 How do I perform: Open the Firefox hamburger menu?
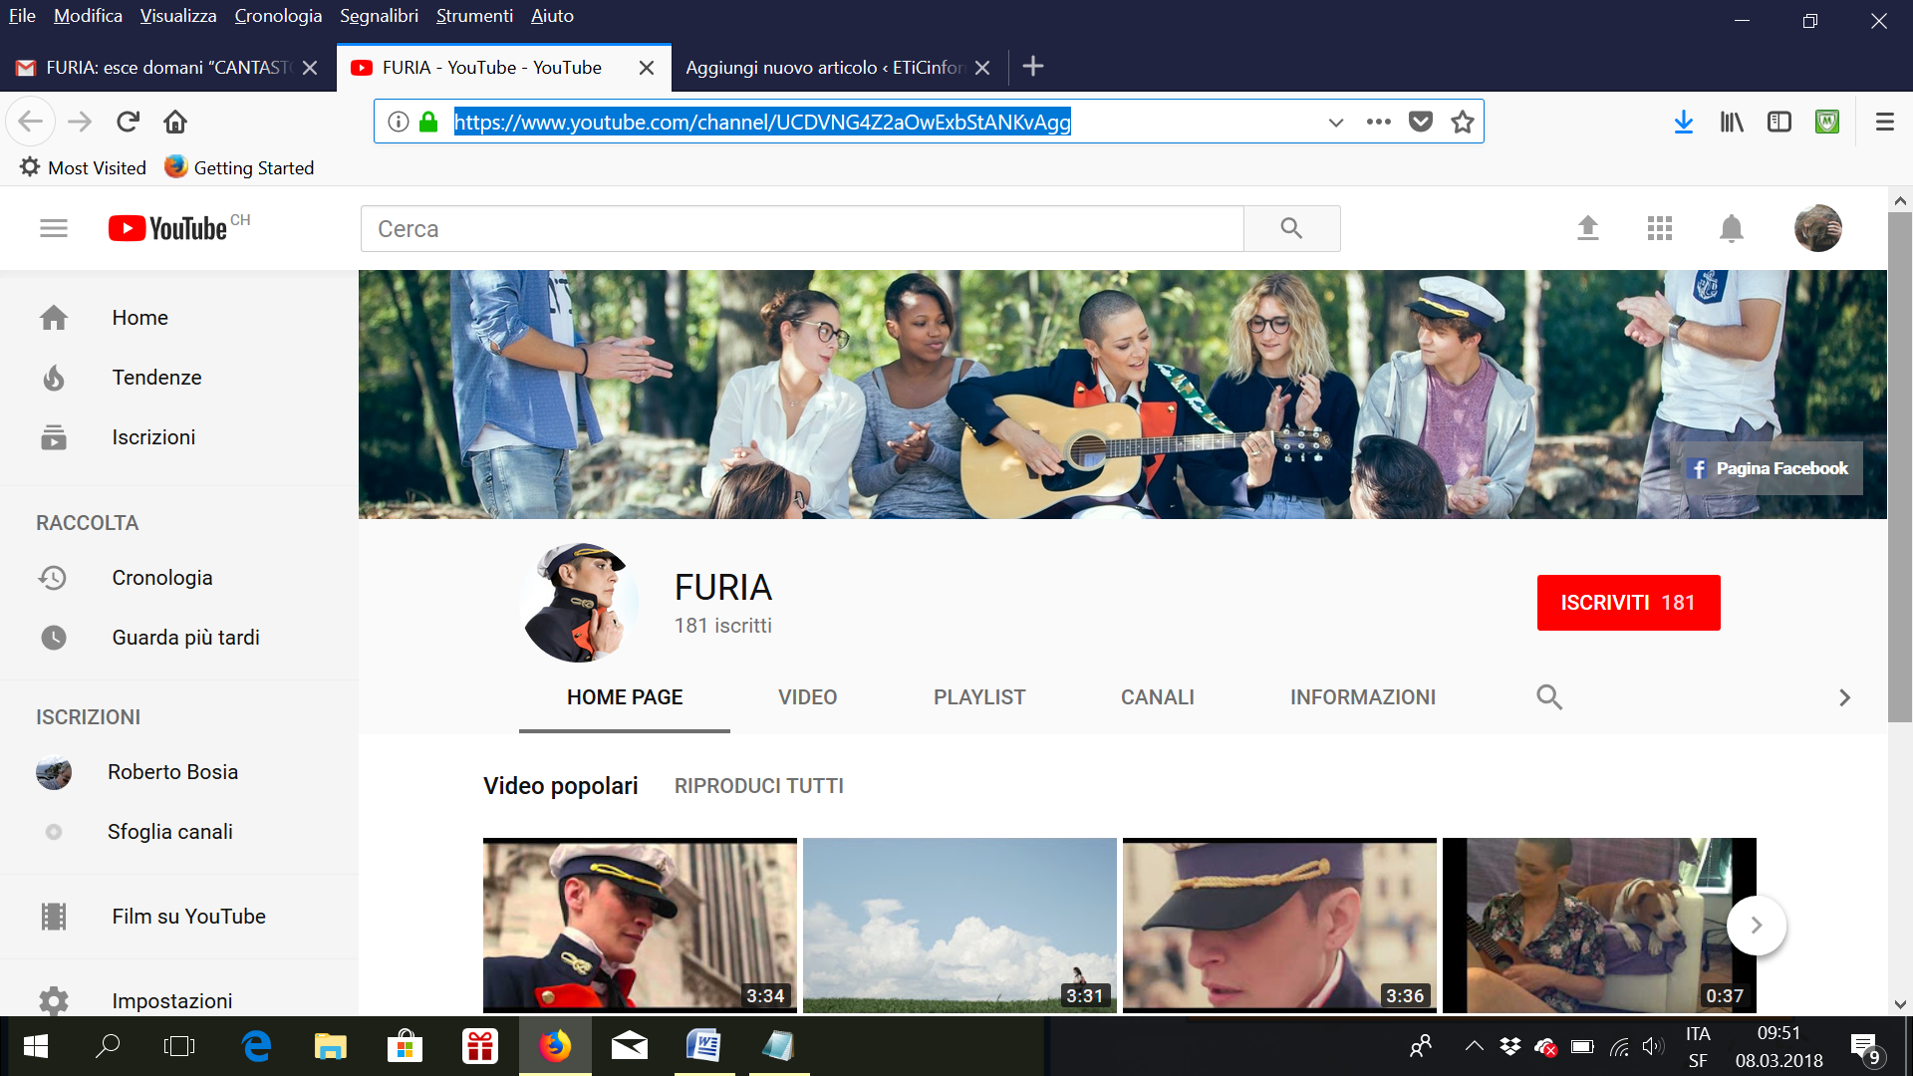1885,122
